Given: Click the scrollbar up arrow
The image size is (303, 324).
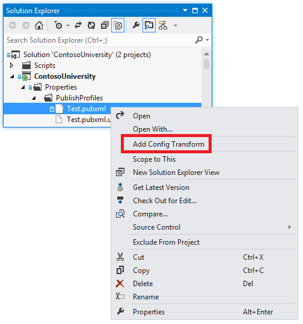Looking at the screenshot, I should (x=206, y=54).
